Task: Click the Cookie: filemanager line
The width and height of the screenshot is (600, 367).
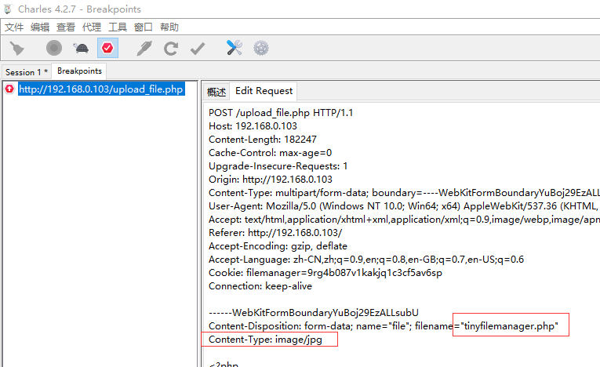Action: point(325,273)
